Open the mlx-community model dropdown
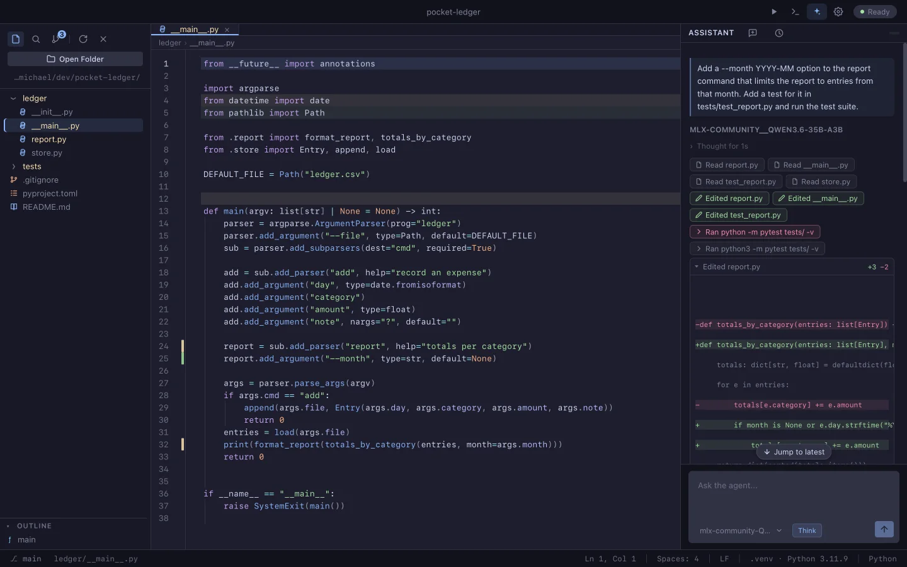 740,530
